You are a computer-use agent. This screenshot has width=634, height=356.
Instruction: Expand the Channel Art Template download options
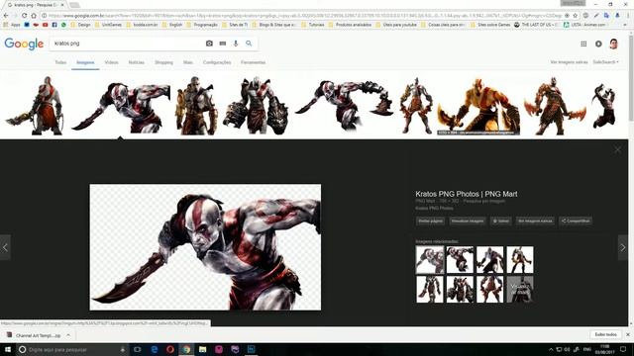[x=68, y=335]
